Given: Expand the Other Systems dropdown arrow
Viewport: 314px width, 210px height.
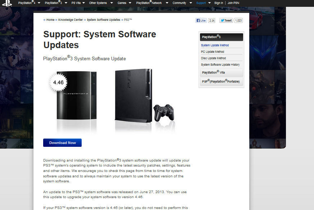Looking at the screenshot, I should (x=112, y=3).
